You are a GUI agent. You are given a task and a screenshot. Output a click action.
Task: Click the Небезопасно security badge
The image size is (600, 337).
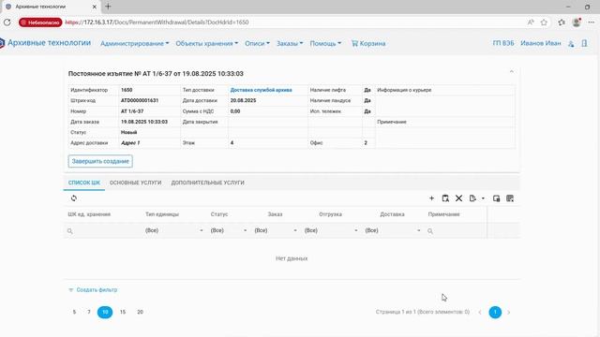click(x=40, y=22)
